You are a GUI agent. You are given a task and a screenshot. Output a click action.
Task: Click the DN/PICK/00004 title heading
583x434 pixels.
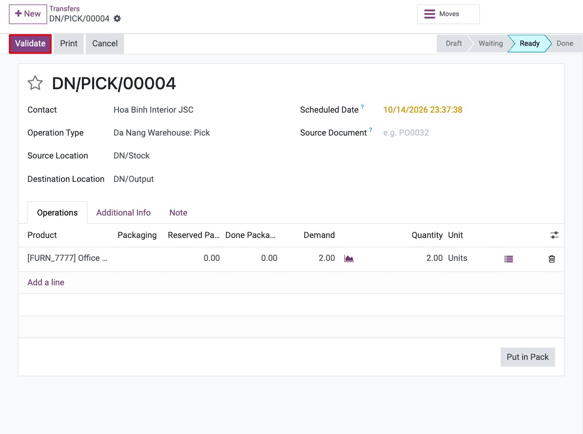click(114, 83)
